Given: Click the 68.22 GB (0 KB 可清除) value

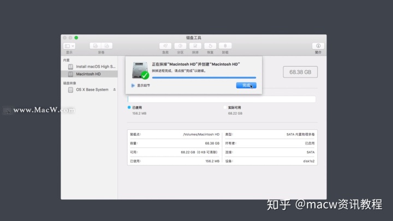Looking at the screenshot, I should click(200, 152).
